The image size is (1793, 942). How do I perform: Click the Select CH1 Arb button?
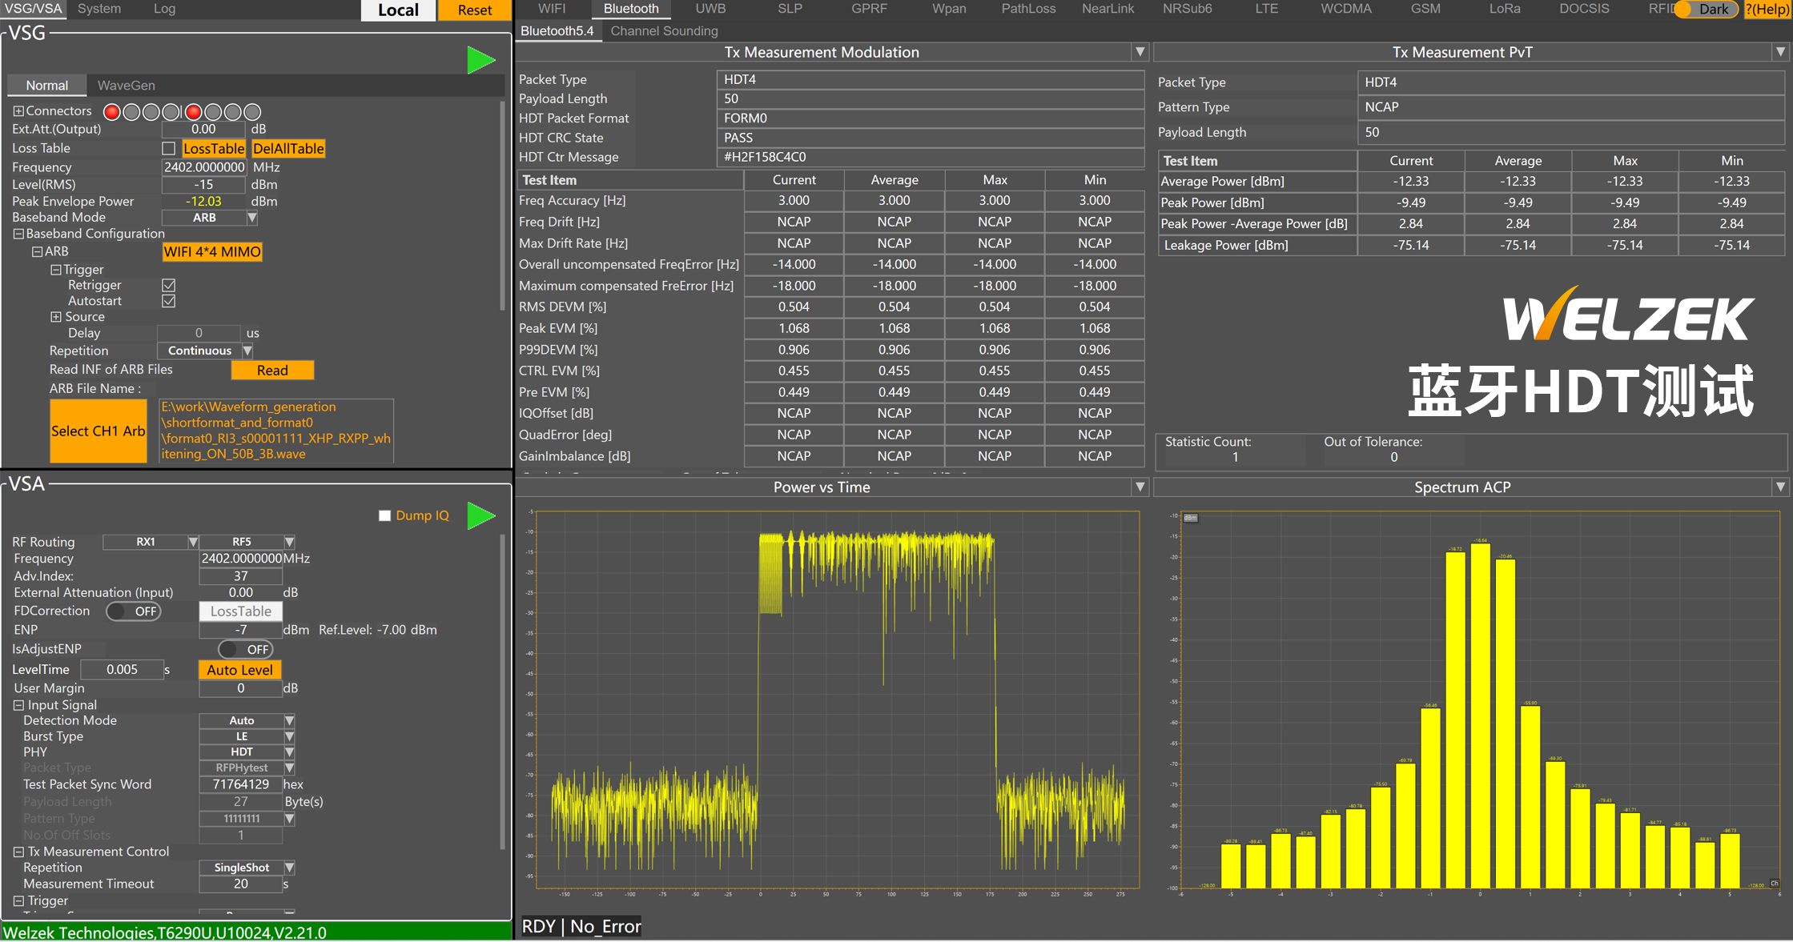point(98,431)
